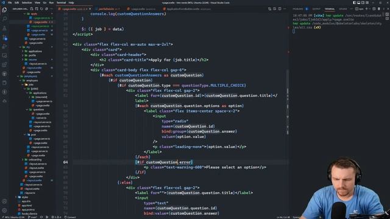Open the Explorer view in activity bar

click(x=4, y=10)
